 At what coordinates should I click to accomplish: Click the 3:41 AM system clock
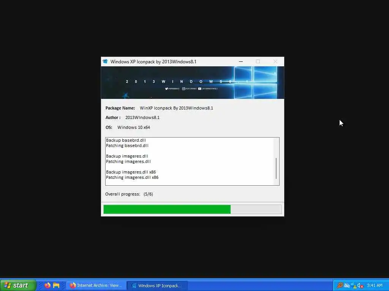click(x=375, y=285)
